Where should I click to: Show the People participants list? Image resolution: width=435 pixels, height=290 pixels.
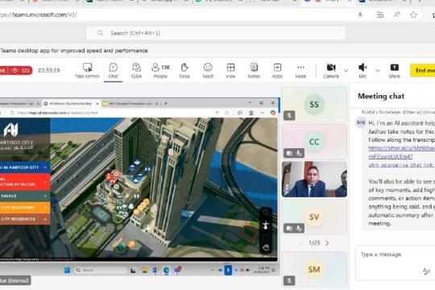pos(160,71)
